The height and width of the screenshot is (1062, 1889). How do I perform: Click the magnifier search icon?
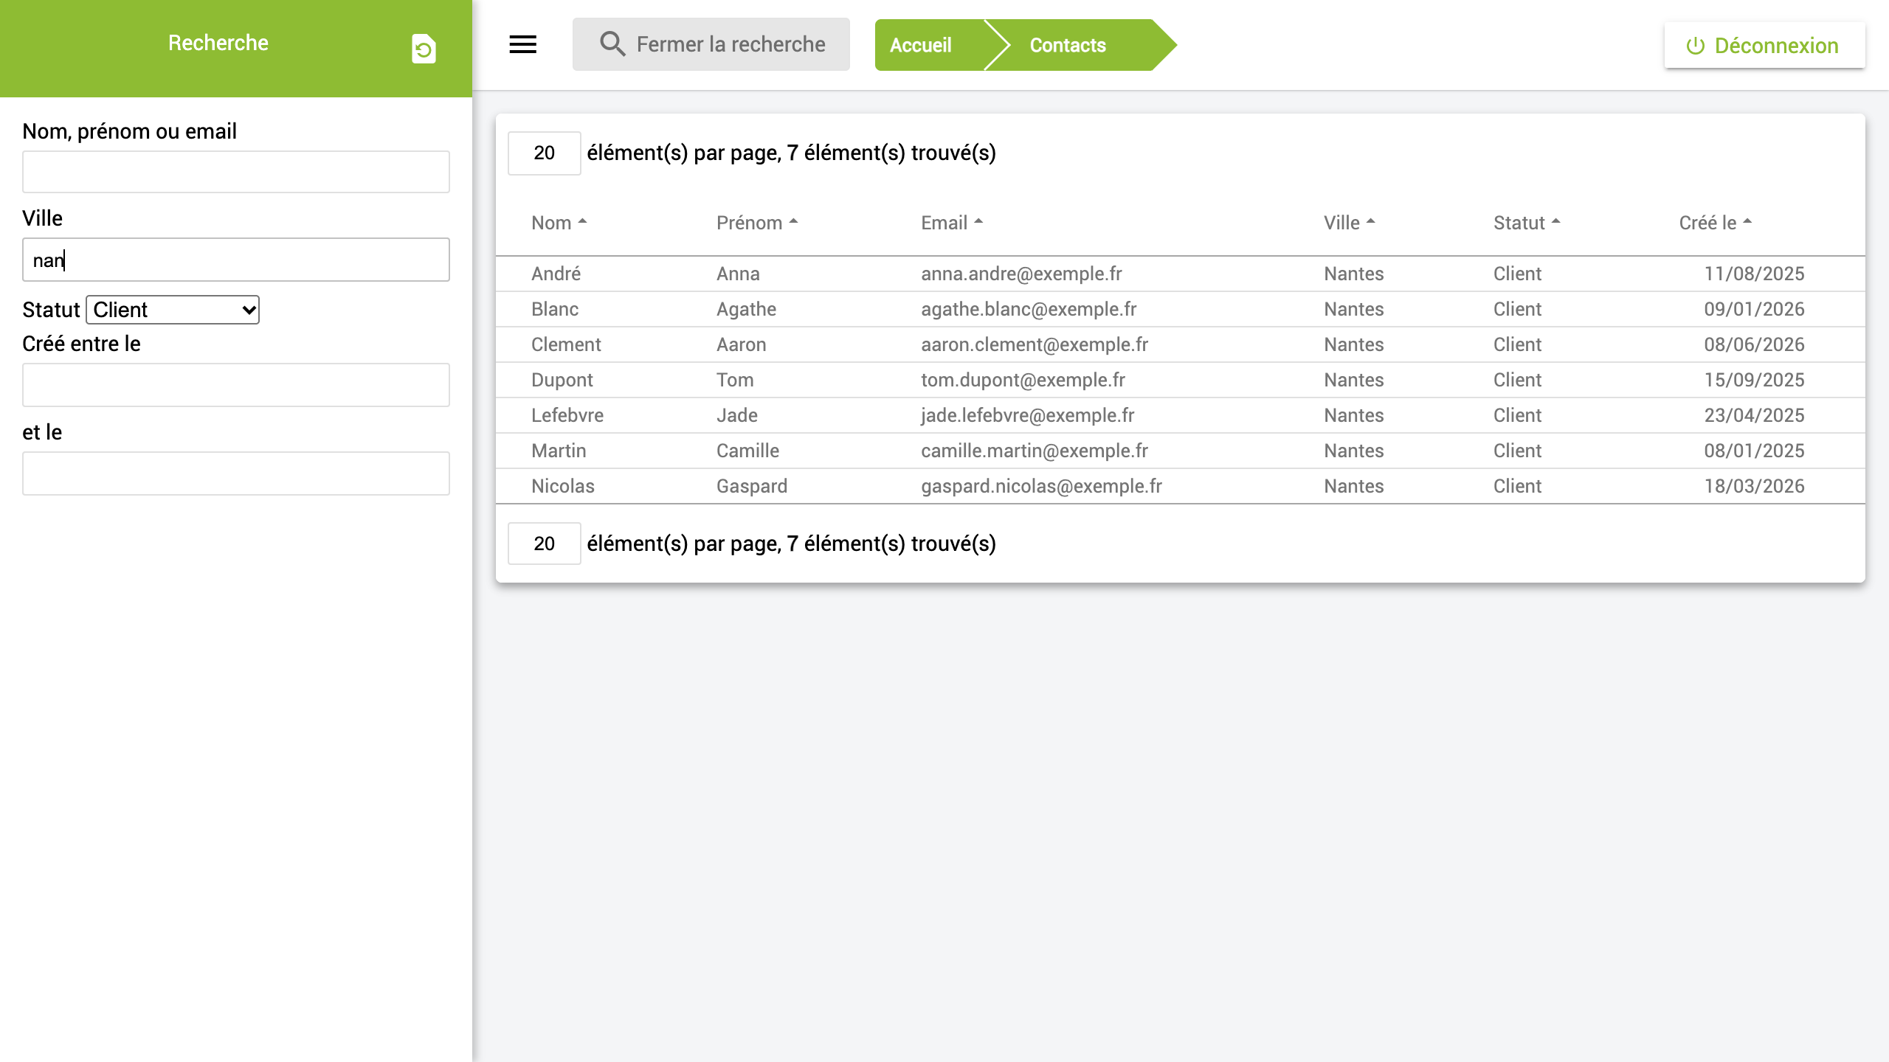[x=612, y=44]
